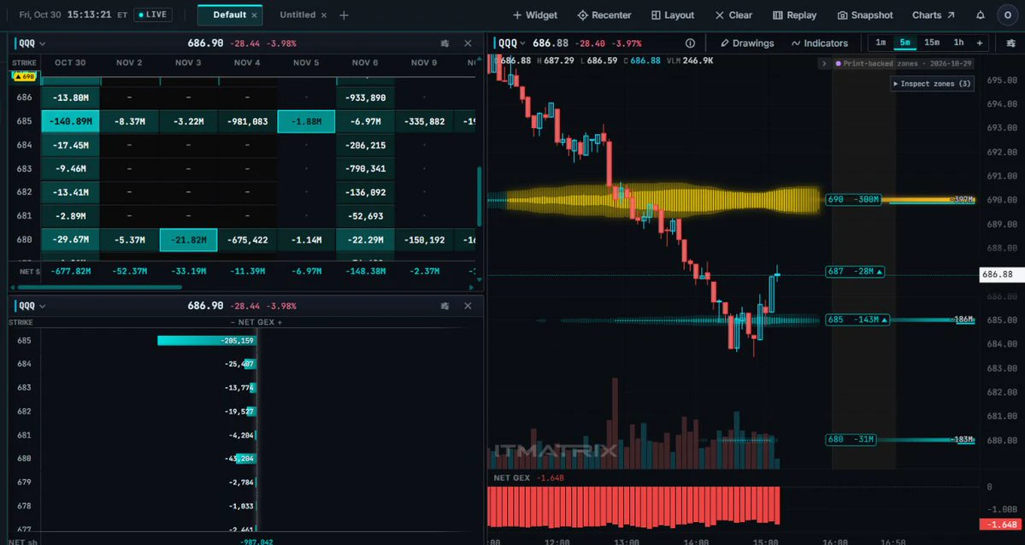Screen dimensions: 1025x545
Task: Add a custom chart timeframe
Action: (x=979, y=43)
